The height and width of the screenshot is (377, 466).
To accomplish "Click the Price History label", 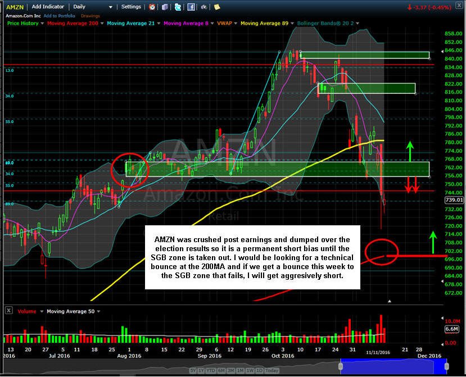I will [x=23, y=23].
